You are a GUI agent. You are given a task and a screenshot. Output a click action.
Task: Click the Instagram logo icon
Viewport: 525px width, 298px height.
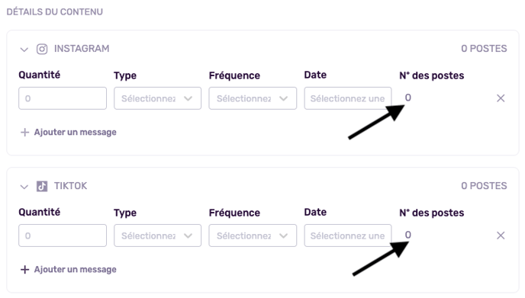(x=42, y=50)
